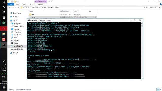Image resolution: width=162 pixels, height=91 pixels.
Task: Open Network in navigation pane
Action: click(x=15, y=53)
